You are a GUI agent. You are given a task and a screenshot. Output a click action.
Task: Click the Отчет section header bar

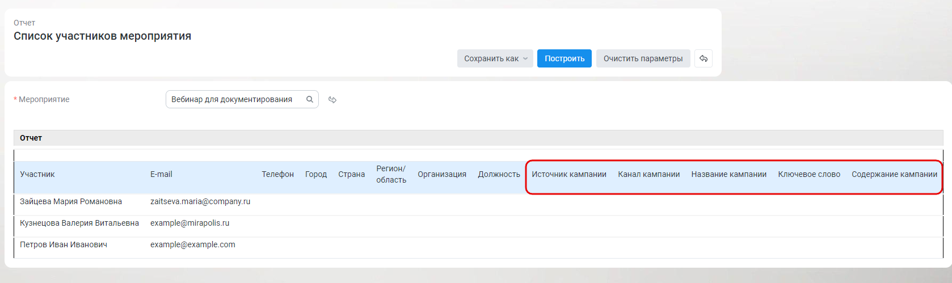coord(478,138)
